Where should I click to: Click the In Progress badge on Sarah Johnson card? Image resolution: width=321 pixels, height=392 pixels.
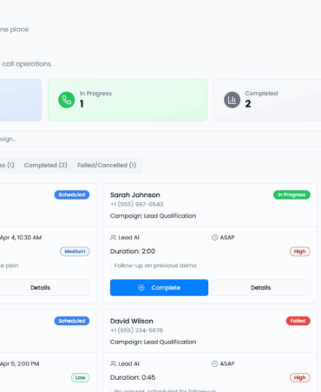(x=292, y=194)
